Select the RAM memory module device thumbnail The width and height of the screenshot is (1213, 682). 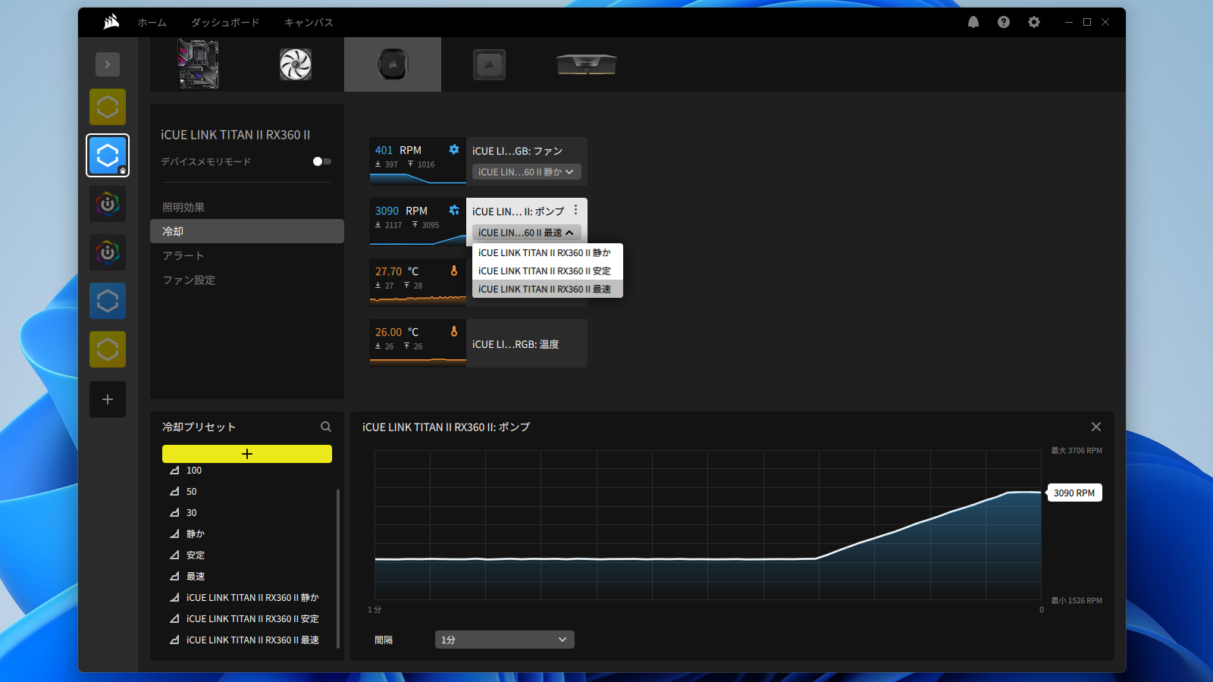(x=587, y=64)
